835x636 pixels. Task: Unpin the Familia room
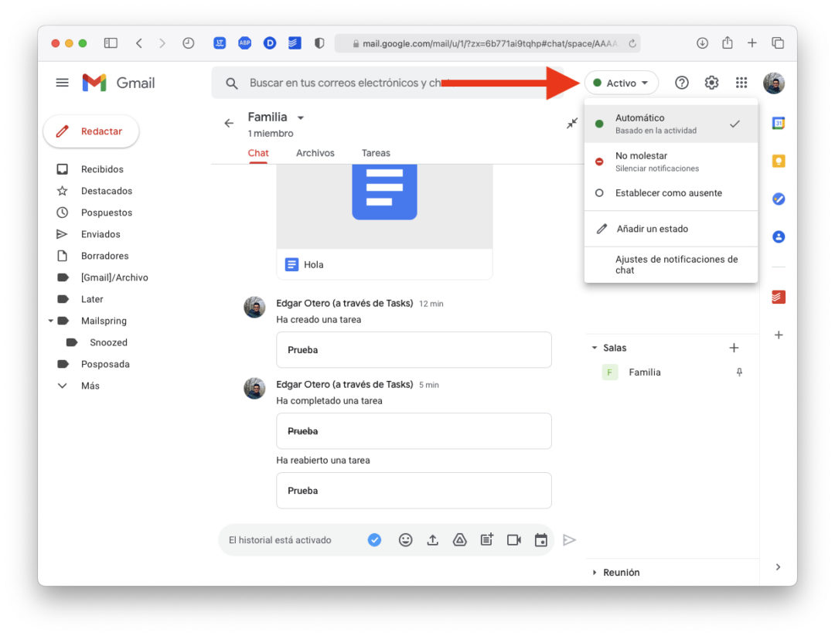tap(738, 372)
